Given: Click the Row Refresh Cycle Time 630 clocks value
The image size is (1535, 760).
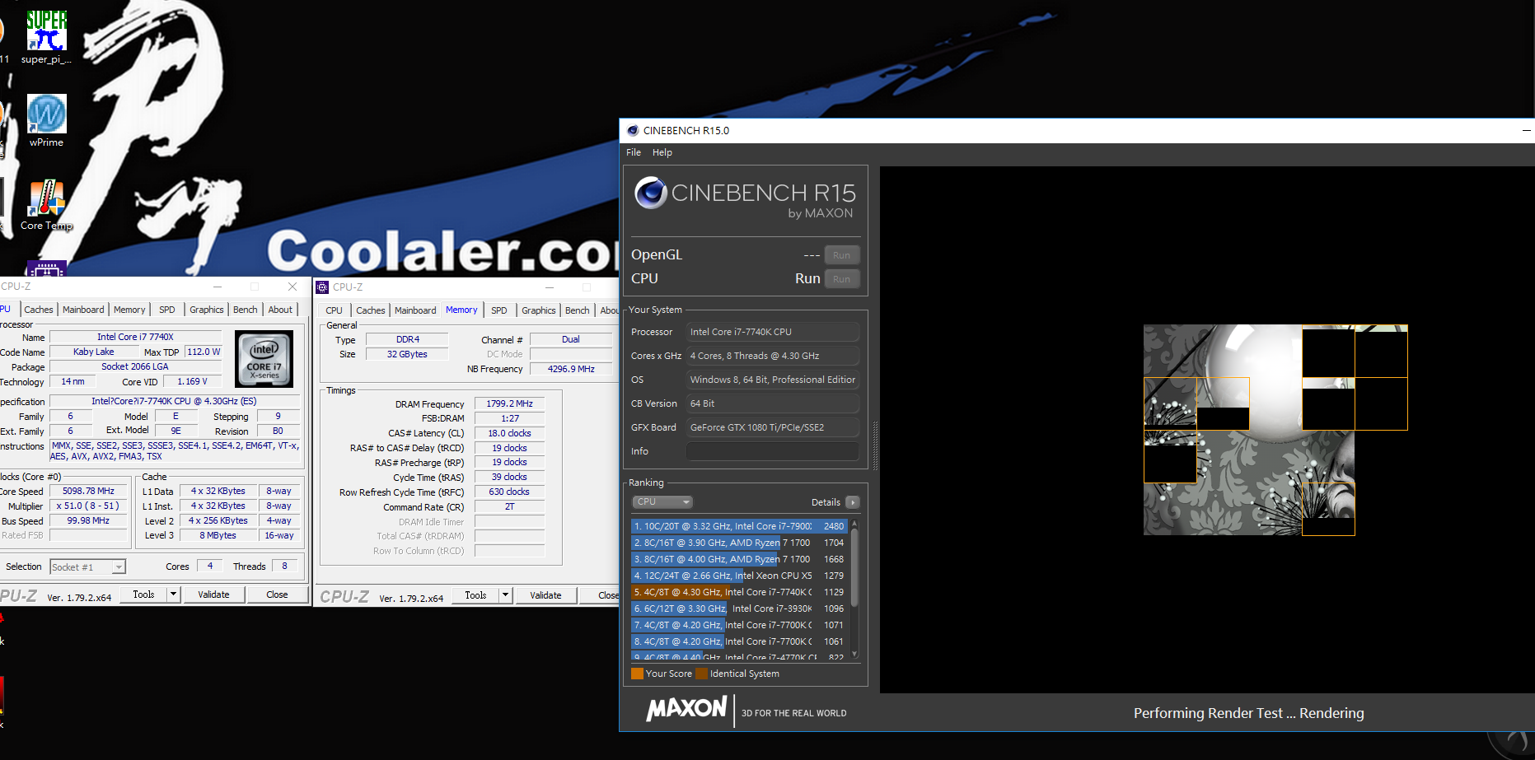Looking at the screenshot, I should (x=509, y=492).
